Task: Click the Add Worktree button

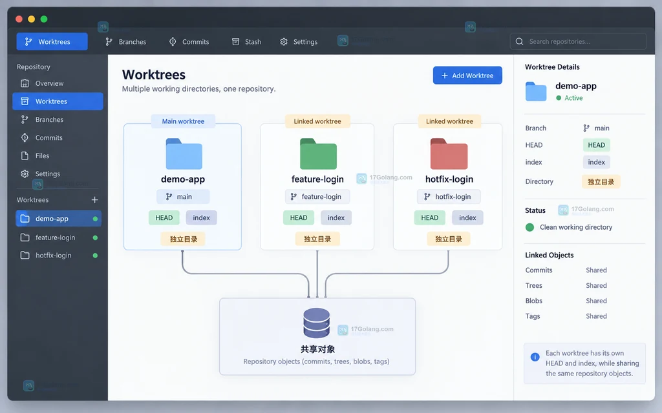Action: [x=467, y=76]
